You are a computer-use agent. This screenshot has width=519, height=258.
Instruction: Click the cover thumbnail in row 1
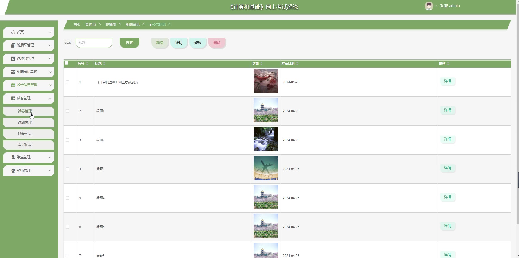[266, 81]
